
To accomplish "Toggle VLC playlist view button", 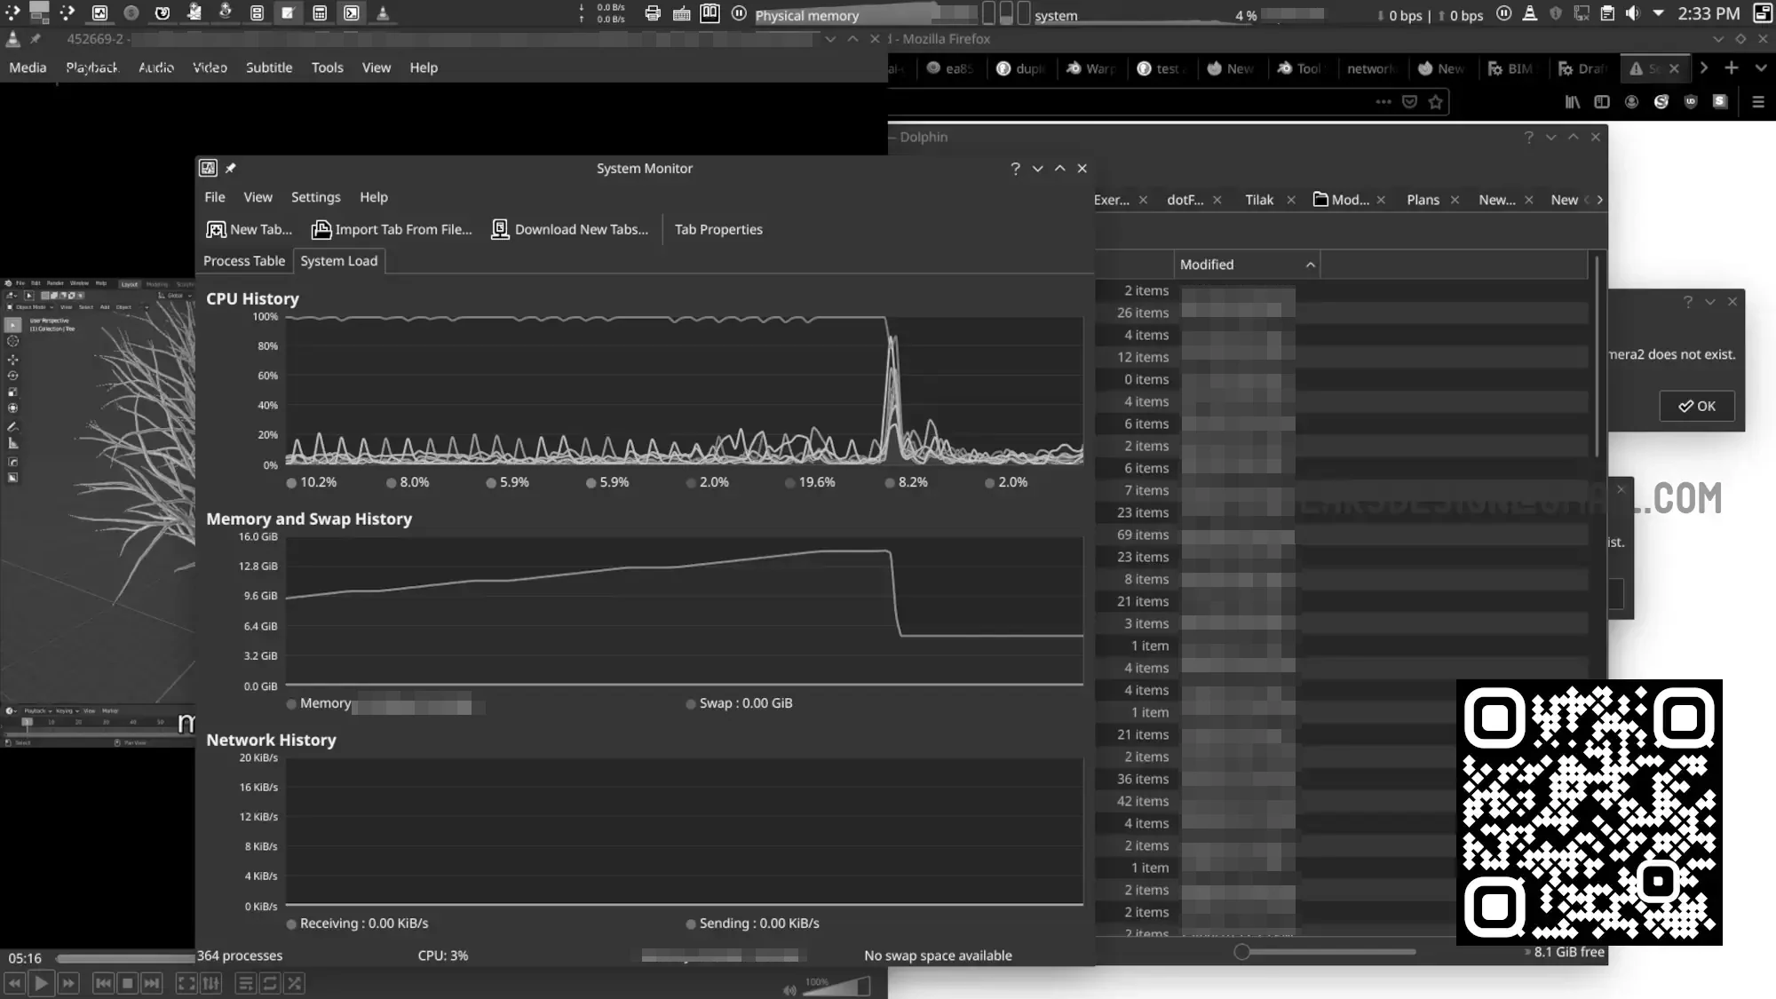I will point(246,983).
